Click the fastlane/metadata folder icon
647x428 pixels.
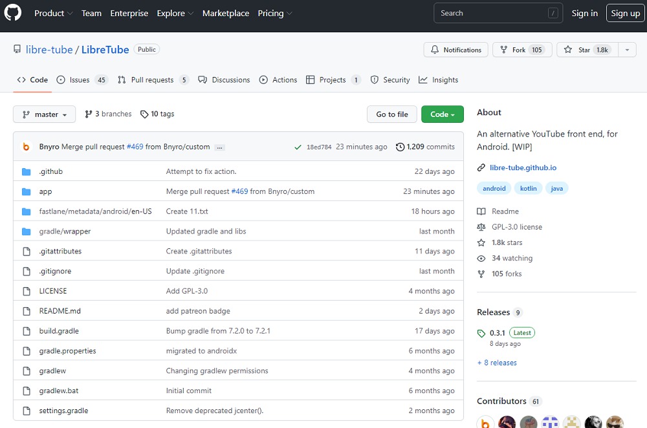point(27,211)
